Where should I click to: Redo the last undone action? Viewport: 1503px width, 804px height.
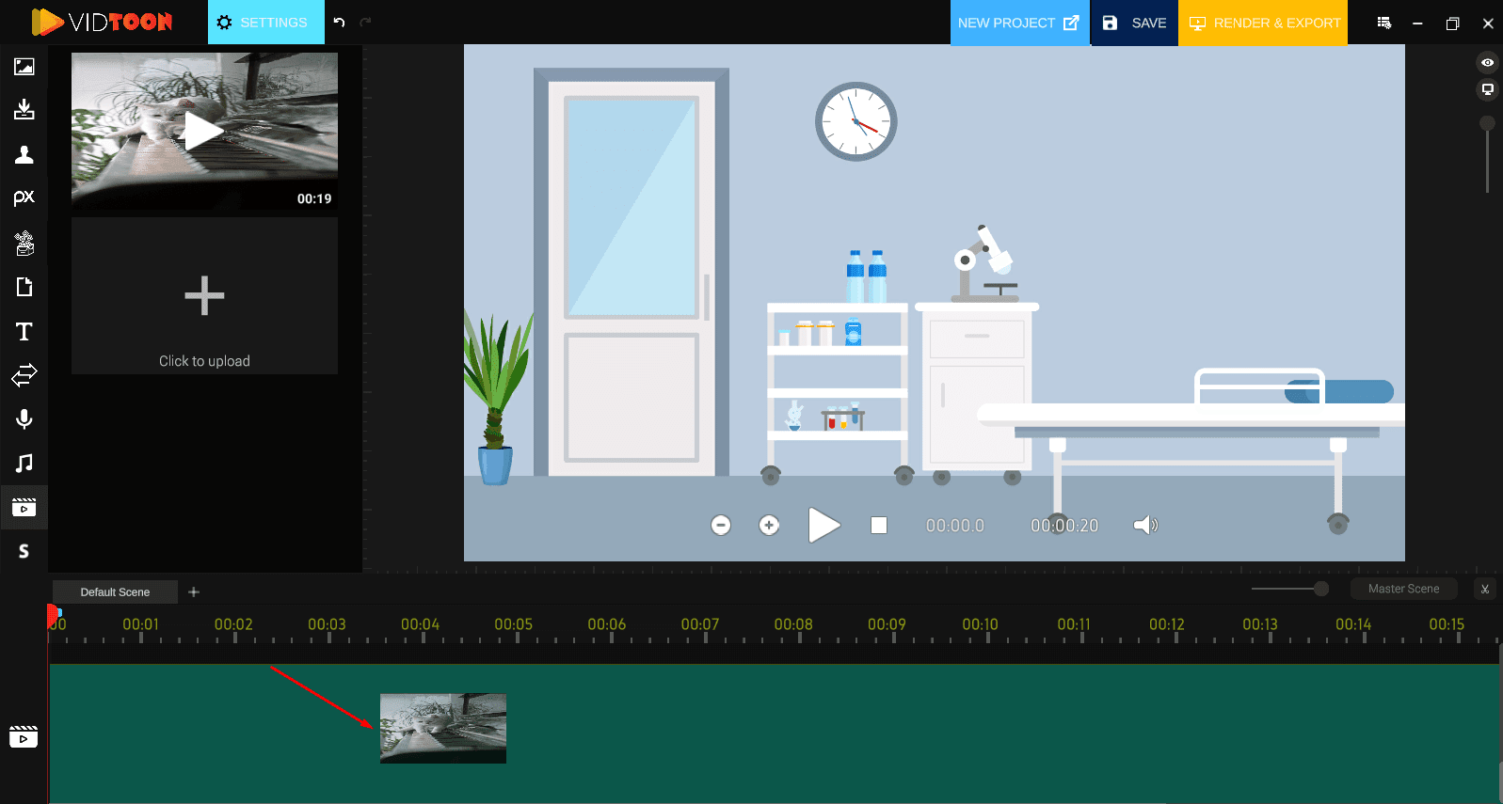pos(365,22)
